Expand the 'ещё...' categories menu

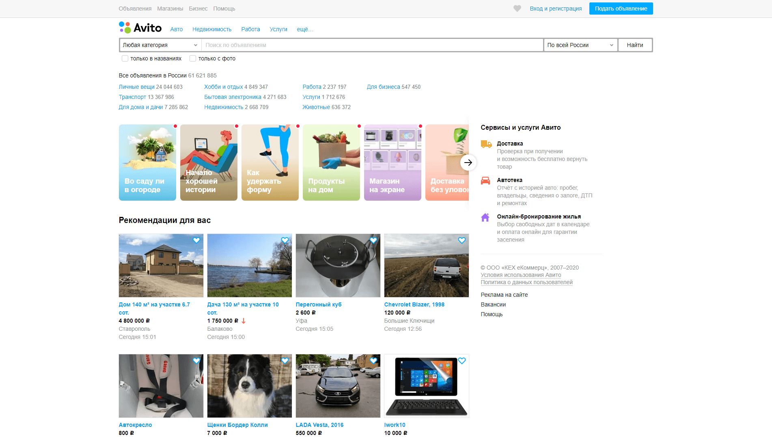click(x=305, y=29)
